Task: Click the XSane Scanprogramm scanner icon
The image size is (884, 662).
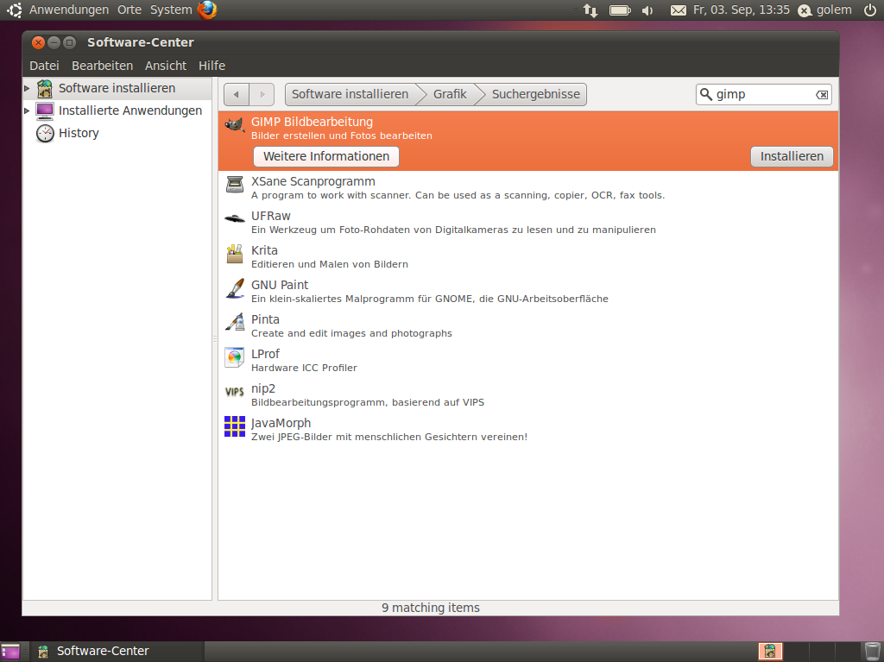Action: coord(235,185)
